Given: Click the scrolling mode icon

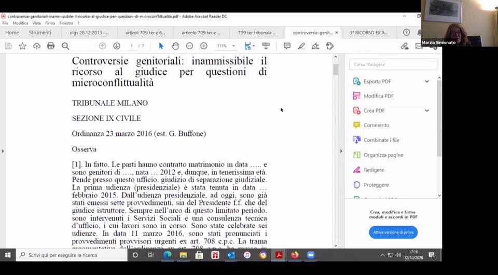Looking at the screenshot, I should click(266, 46).
